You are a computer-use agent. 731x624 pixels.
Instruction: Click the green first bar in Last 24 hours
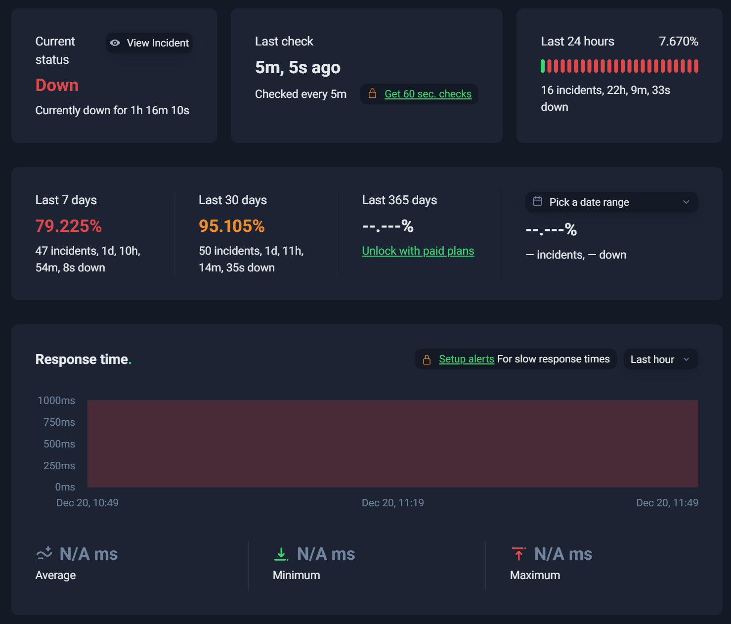tap(543, 66)
